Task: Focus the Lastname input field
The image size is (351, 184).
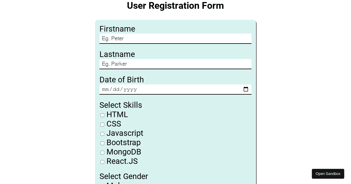Action: click(x=175, y=64)
